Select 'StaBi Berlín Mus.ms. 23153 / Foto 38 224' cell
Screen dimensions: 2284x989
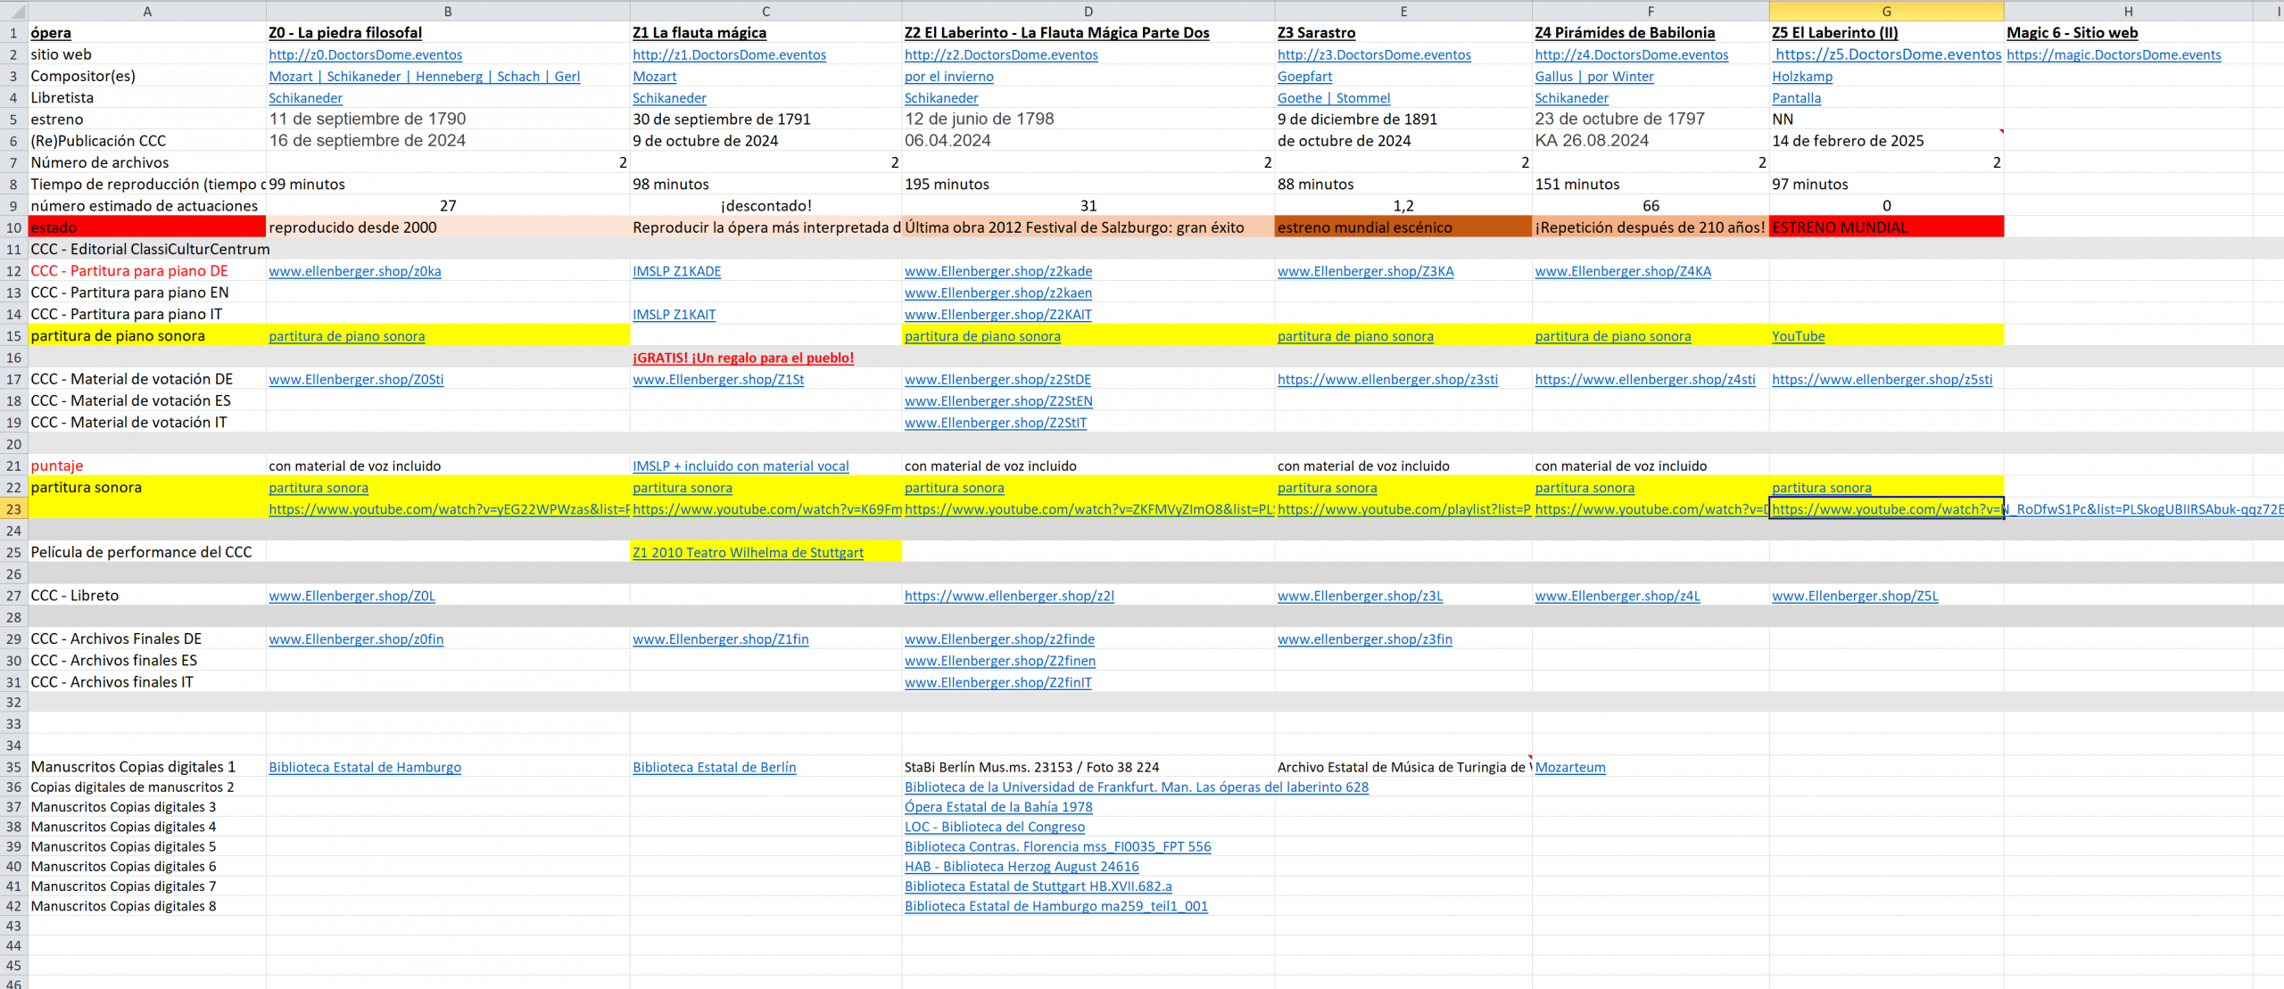click(1088, 768)
